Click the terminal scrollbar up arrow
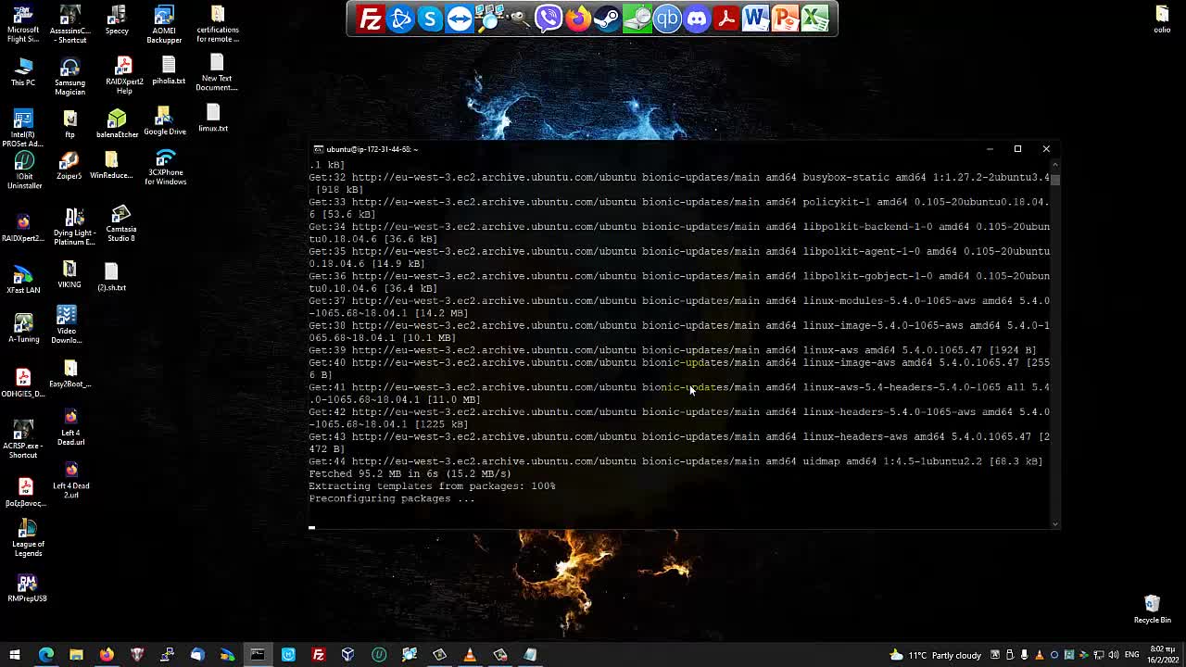1186x667 pixels. pos(1054,166)
